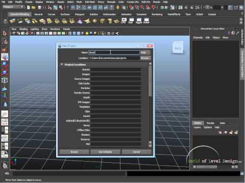This screenshot has height=183, width=245.
Task: Click the scroll-down arrow in Project Locations
Action: click(150, 145)
